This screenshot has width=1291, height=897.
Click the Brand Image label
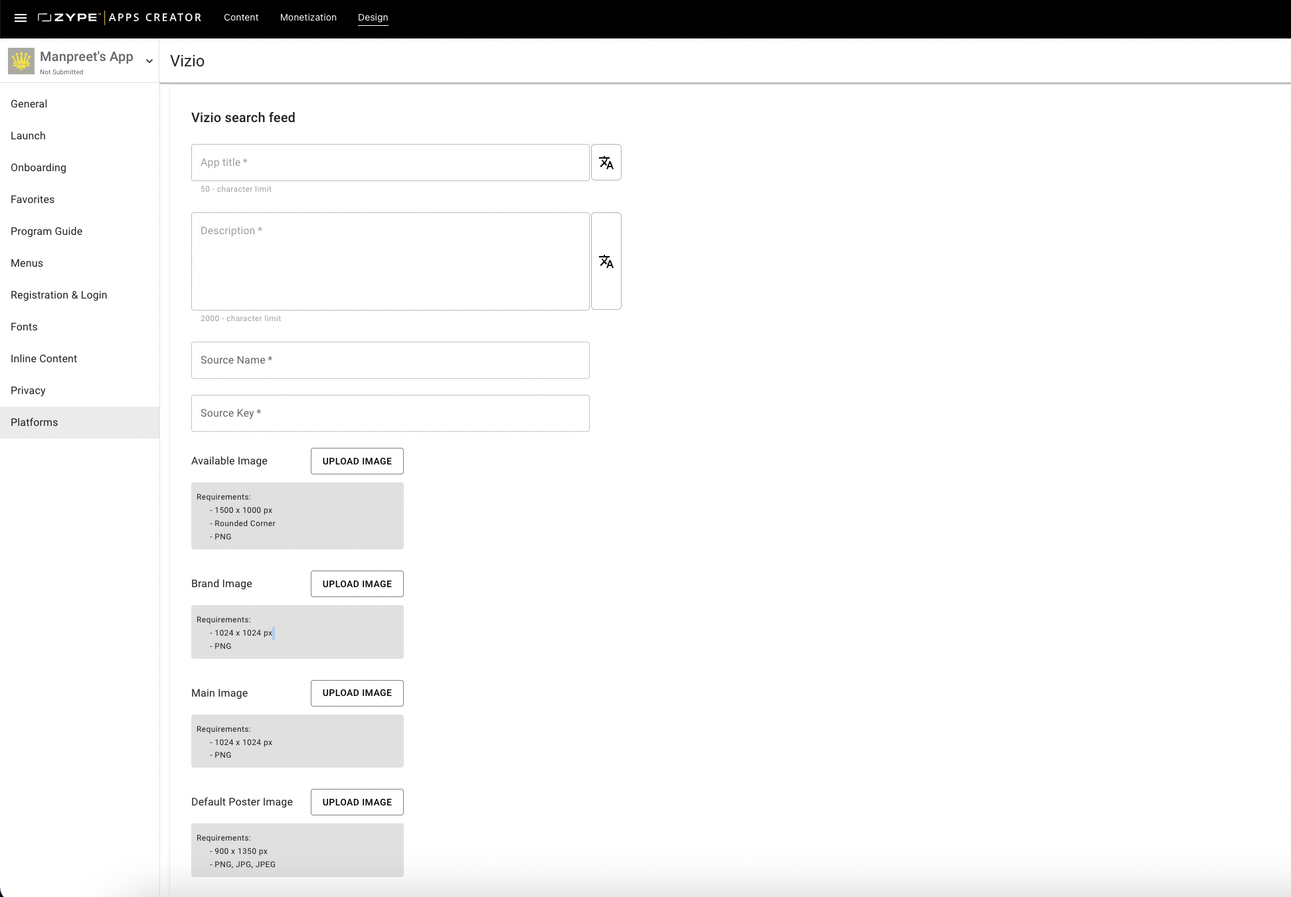(222, 584)
